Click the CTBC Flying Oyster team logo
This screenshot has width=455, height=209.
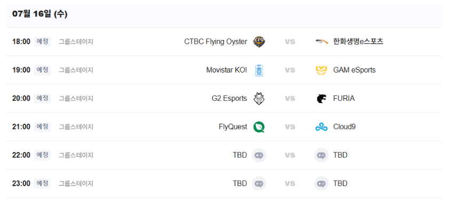click(259, 42)
